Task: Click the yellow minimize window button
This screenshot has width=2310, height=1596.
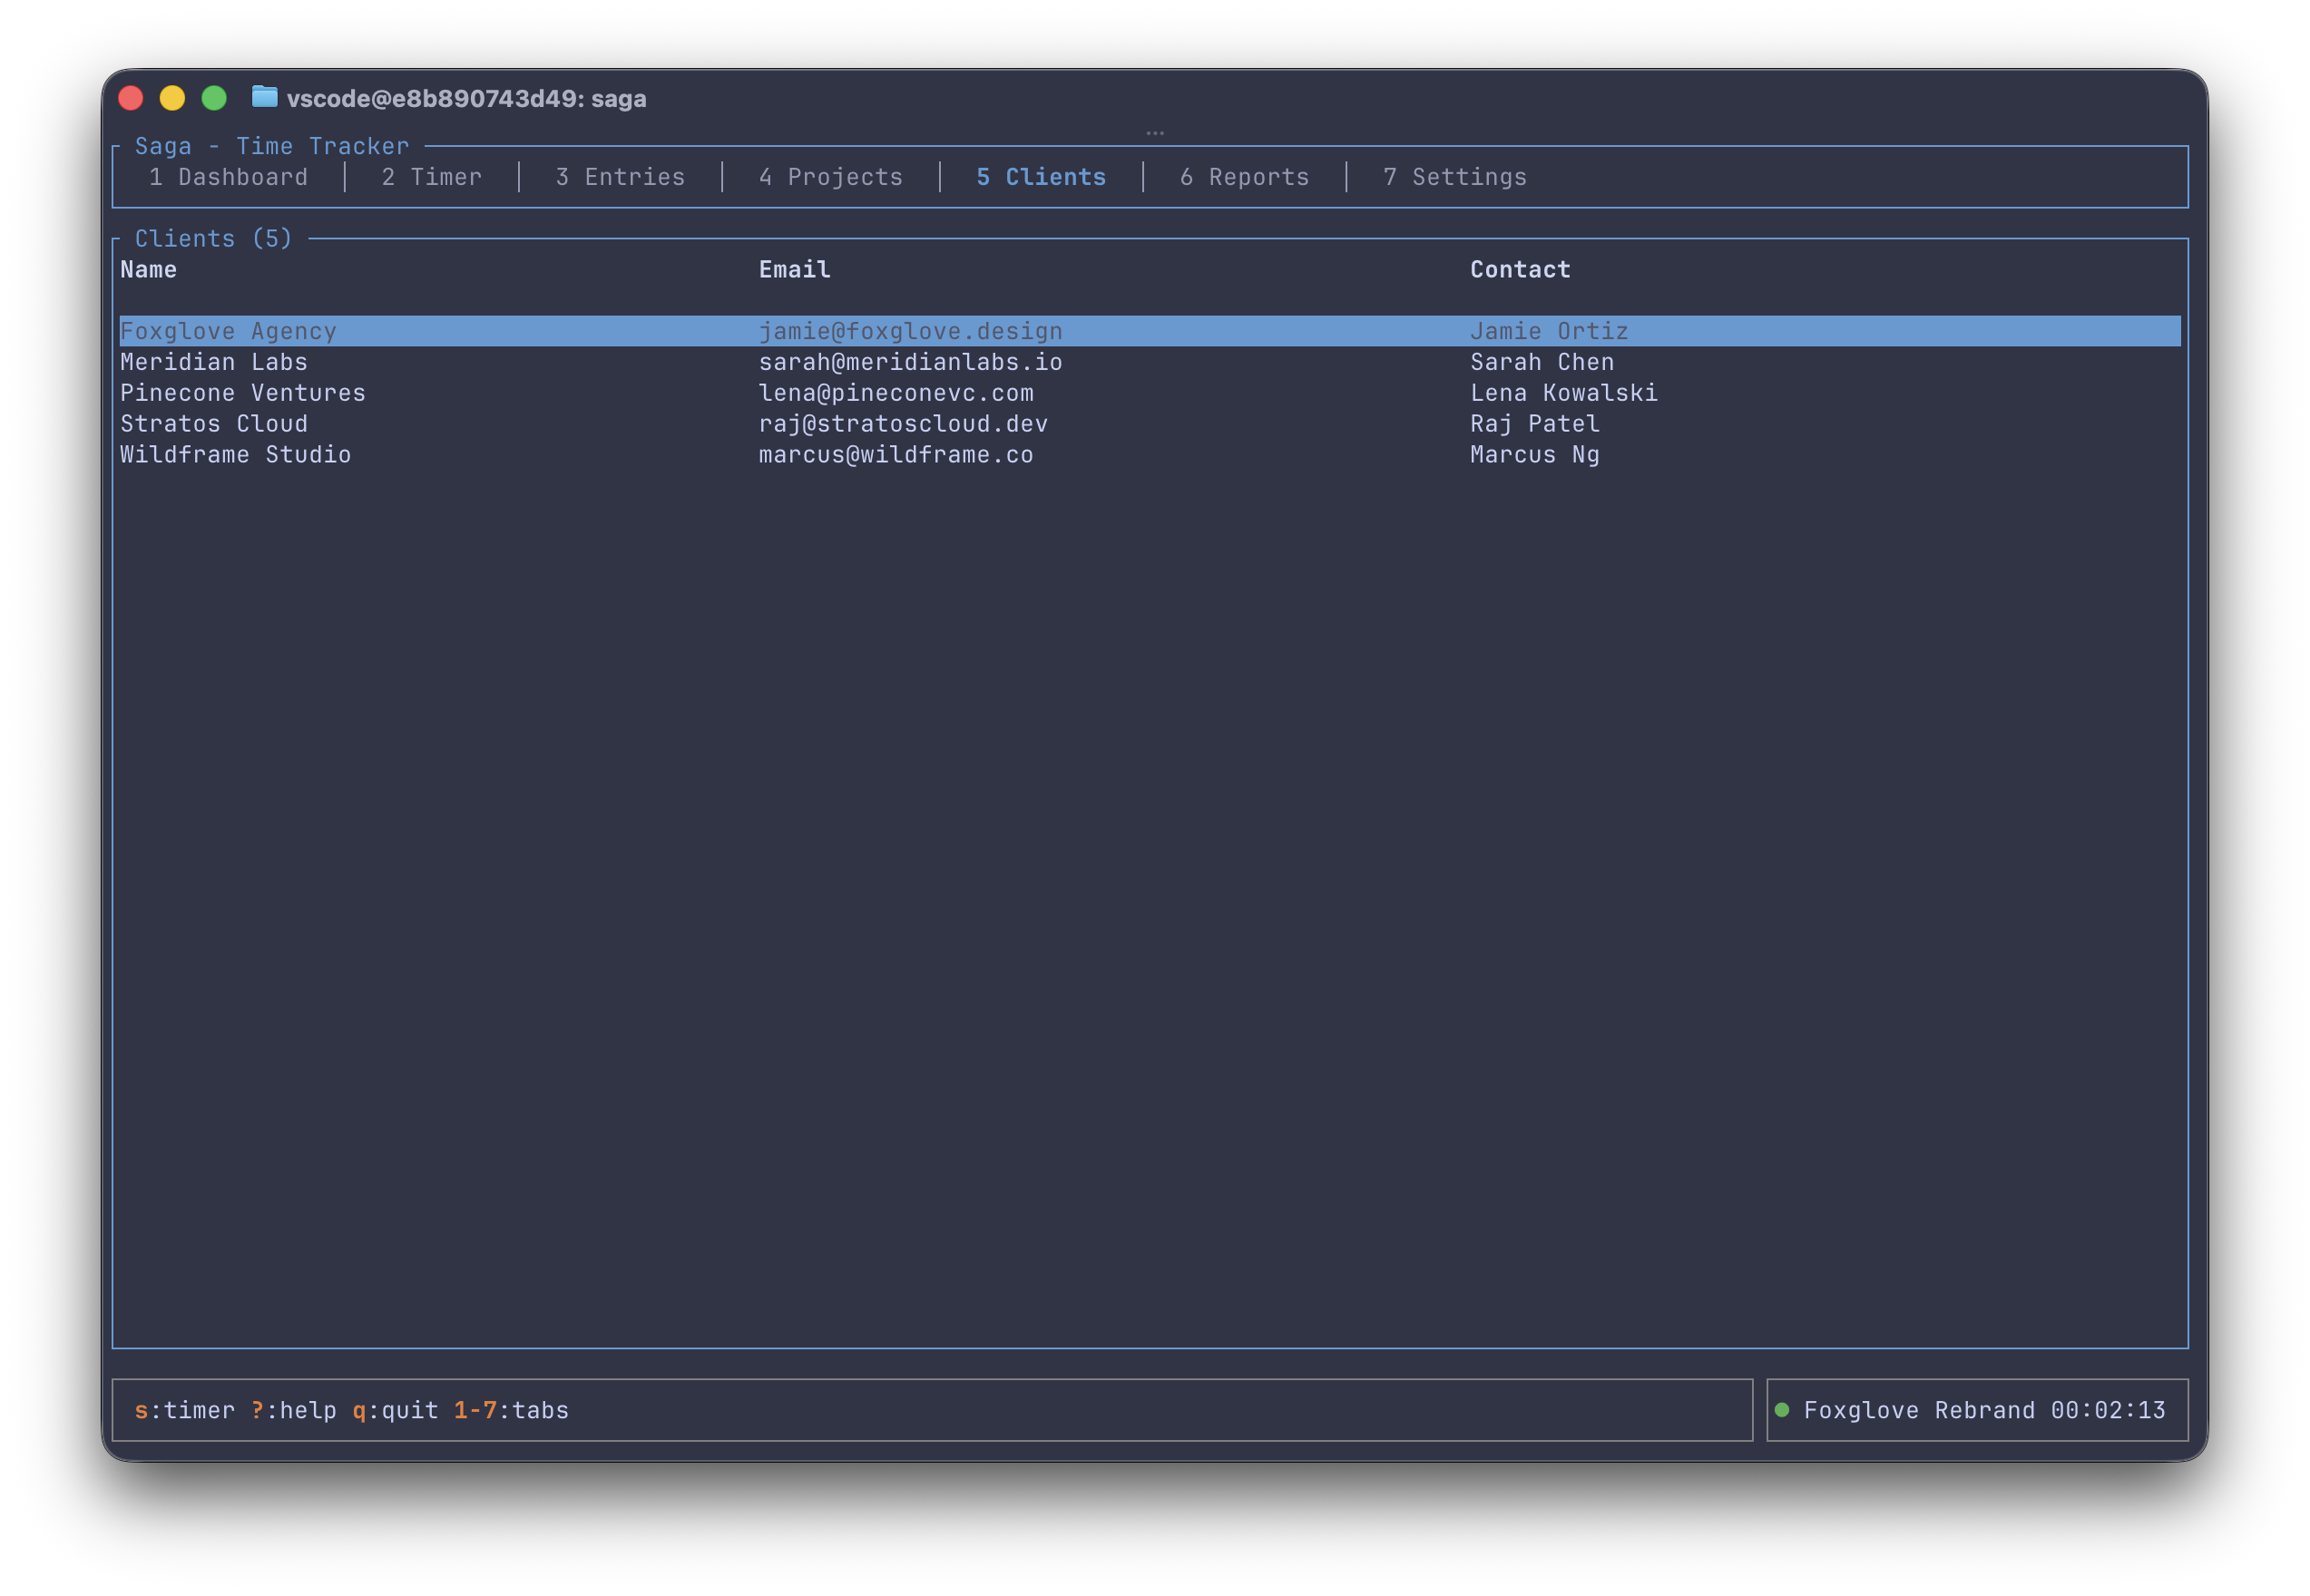Action: point(172,98)
